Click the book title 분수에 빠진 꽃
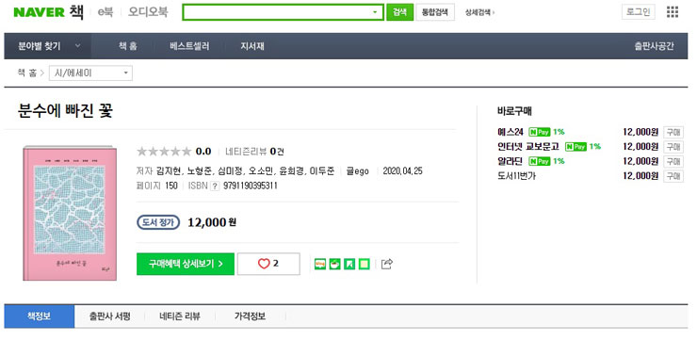Screen dimensions: 697x340 tap(65, 111)
